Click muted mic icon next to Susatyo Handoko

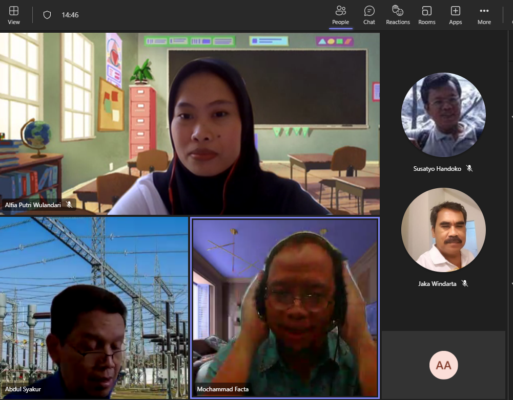click(469, 168)
